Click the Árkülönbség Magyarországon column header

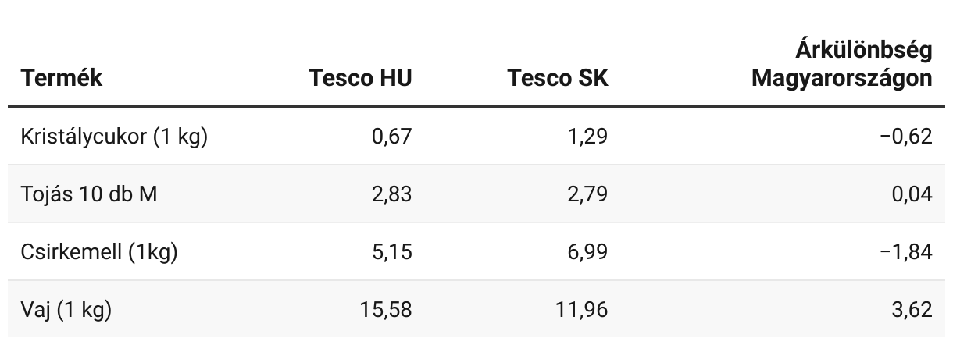[841, 65]
